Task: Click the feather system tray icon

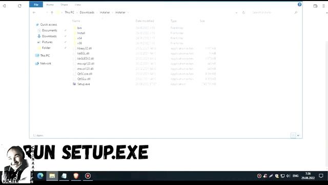Action: 271,176
